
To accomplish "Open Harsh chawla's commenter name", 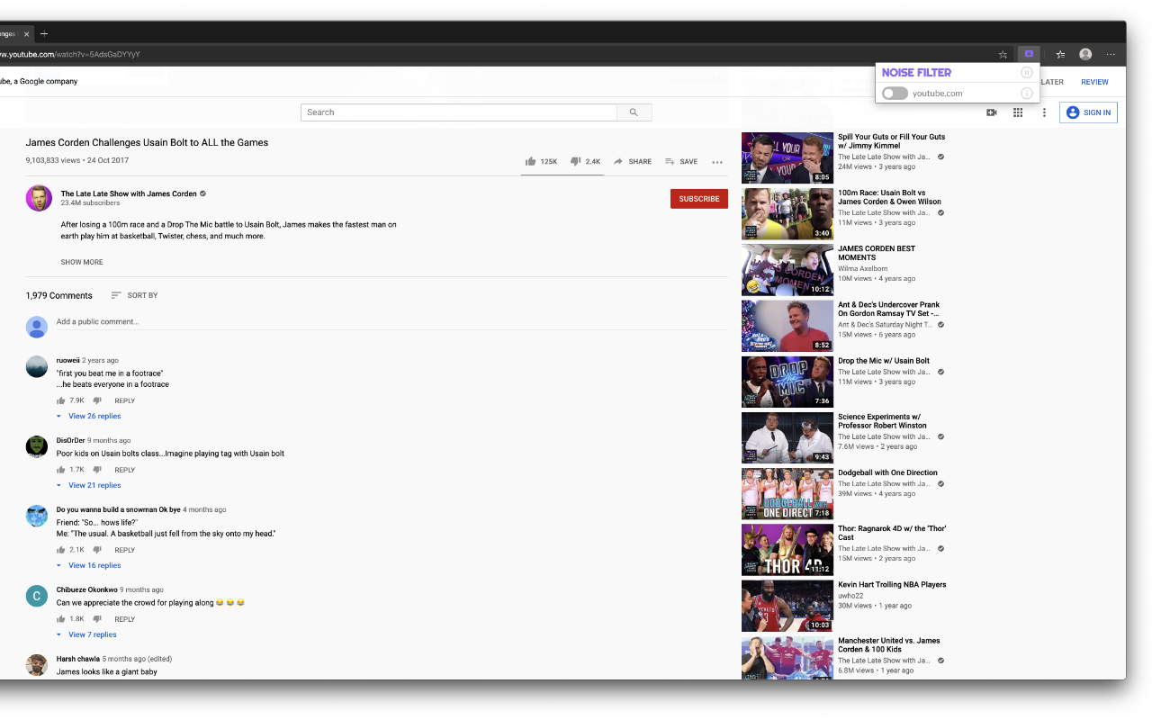I will 78,659.
